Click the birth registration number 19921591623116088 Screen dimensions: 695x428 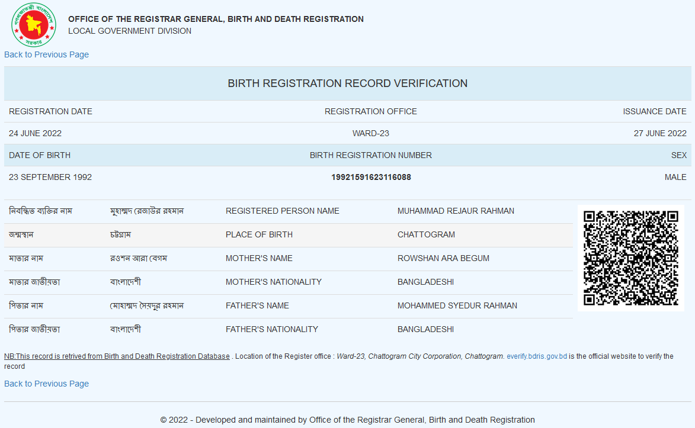pyautogui.click(x=371, y=177)
